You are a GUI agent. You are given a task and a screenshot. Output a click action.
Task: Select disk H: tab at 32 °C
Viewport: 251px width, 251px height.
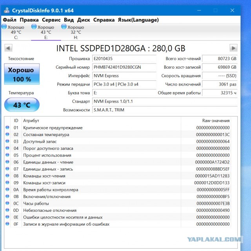(76, 32)
